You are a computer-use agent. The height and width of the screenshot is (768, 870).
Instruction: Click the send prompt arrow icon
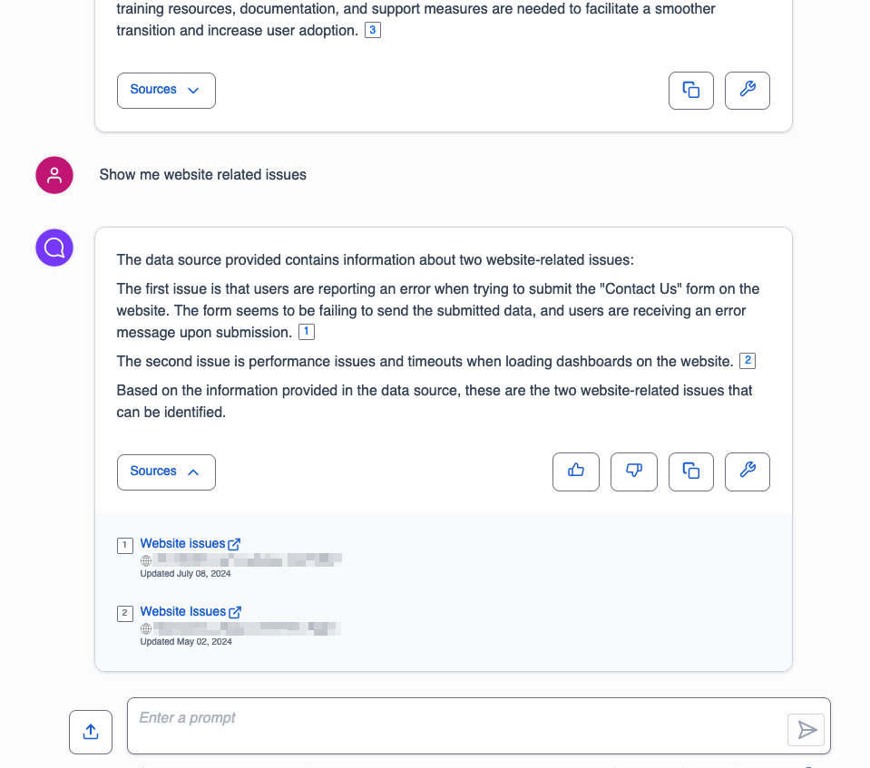click(805, 730)
